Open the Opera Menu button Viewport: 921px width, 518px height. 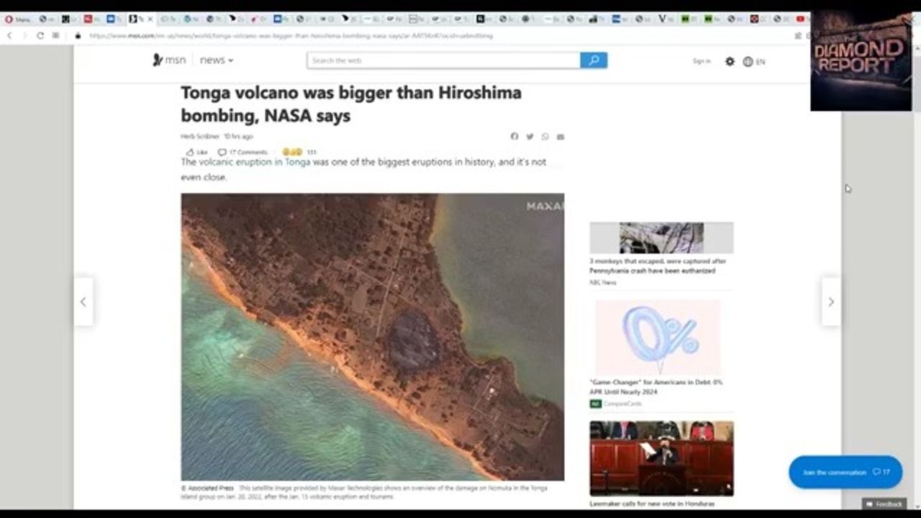[19, 19]
